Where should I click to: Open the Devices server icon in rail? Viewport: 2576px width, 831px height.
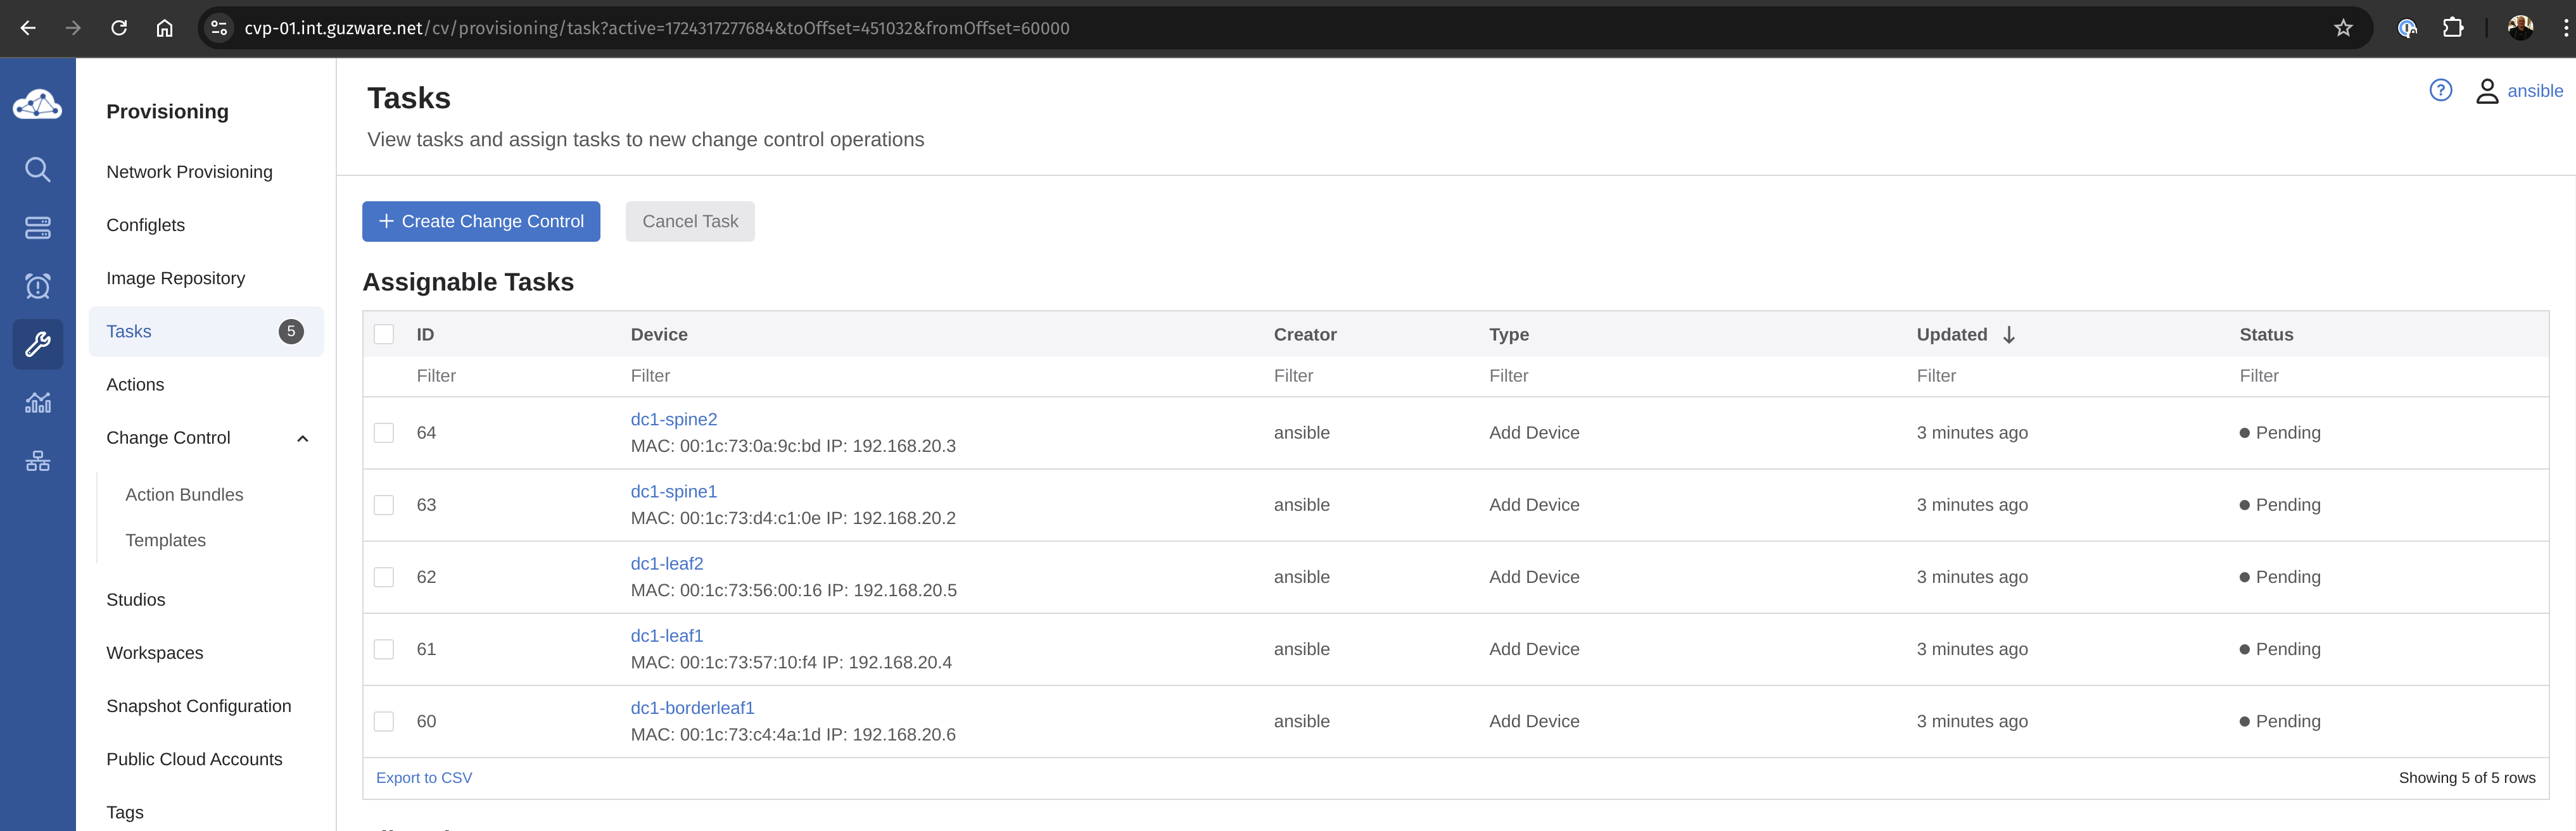coord(37,228)
